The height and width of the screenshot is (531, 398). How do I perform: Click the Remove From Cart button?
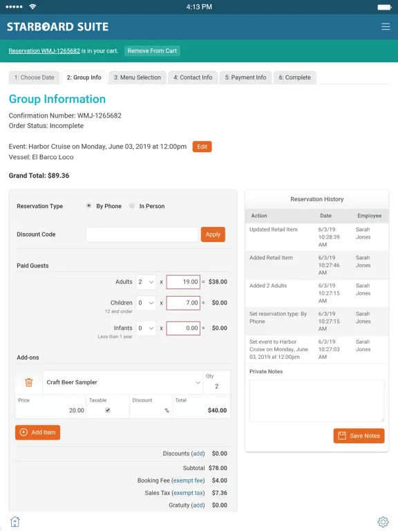[152, 50]
